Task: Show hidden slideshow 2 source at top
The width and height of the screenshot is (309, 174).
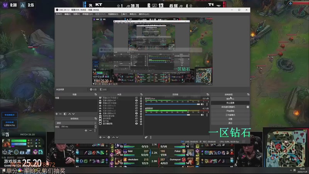Action: tap(136, 98)
